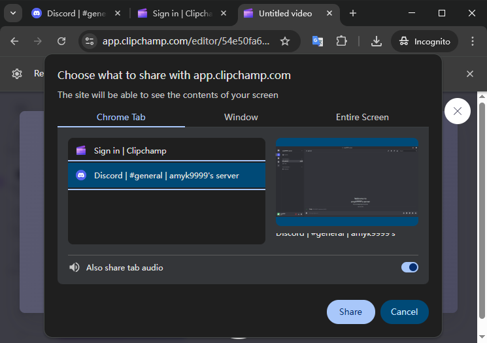This screenshot has width=487, height=343.
Task: Reload the Clipchamp editor page
Action: (61, 41)
